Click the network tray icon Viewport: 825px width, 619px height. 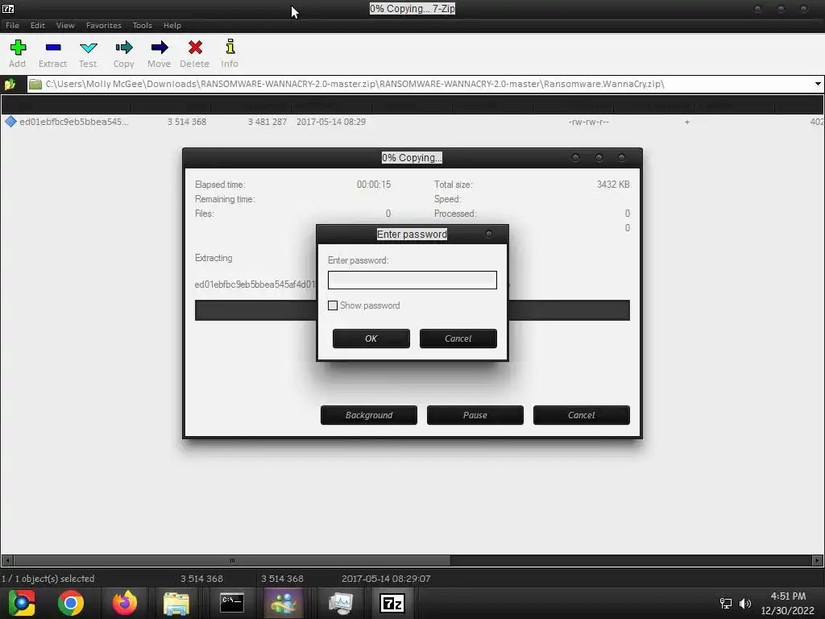coord(726,603)
